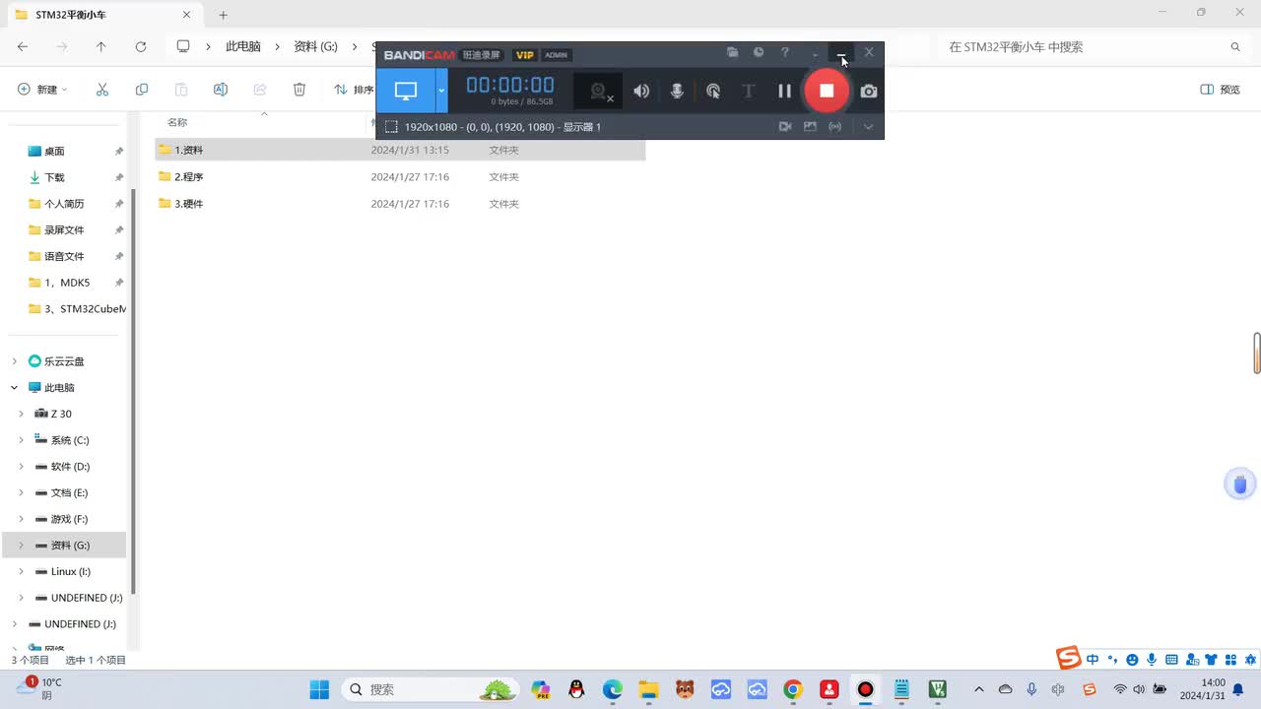Open Bandicam recording mode dropdown arrow

[441, 91]
